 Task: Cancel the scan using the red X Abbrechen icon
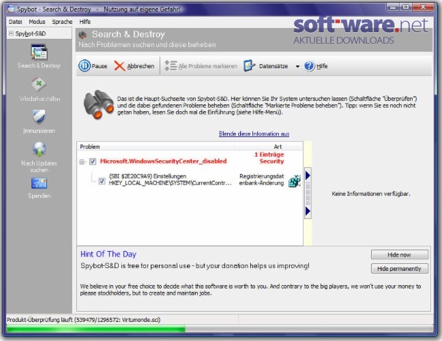[x=119, y=66]
